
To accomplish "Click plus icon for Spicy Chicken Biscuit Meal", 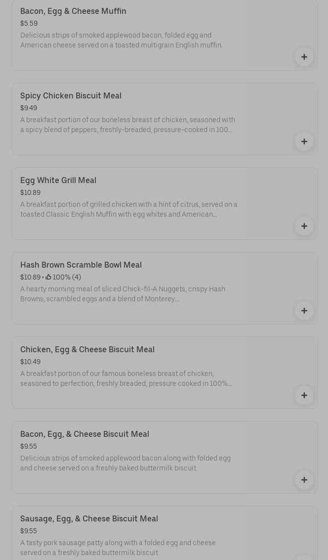I will [304, 141].
